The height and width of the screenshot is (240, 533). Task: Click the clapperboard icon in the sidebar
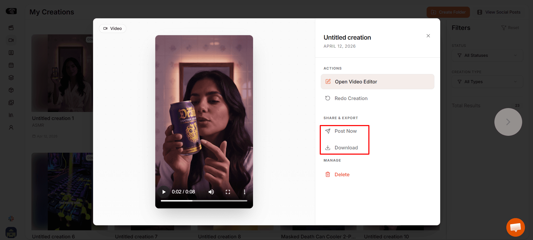(11, 28)
